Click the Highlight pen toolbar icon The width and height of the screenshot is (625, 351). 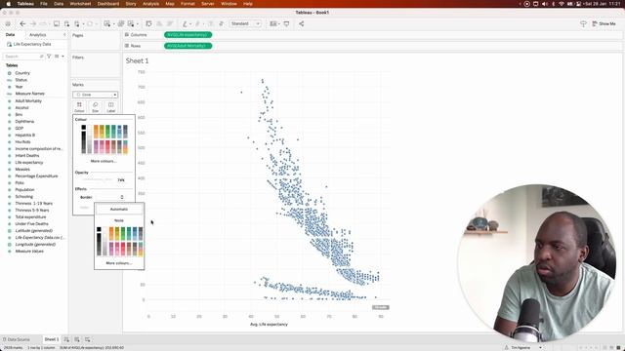[185, 23]
